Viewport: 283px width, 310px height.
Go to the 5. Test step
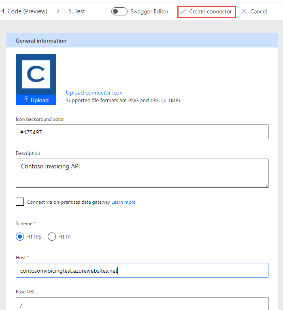[77, 11]
